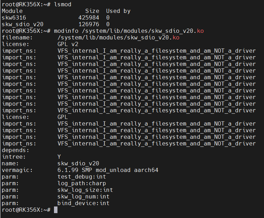This screenshot has height=218, width=264.
Task: Click the skw6316 module name
Action: 14,17
